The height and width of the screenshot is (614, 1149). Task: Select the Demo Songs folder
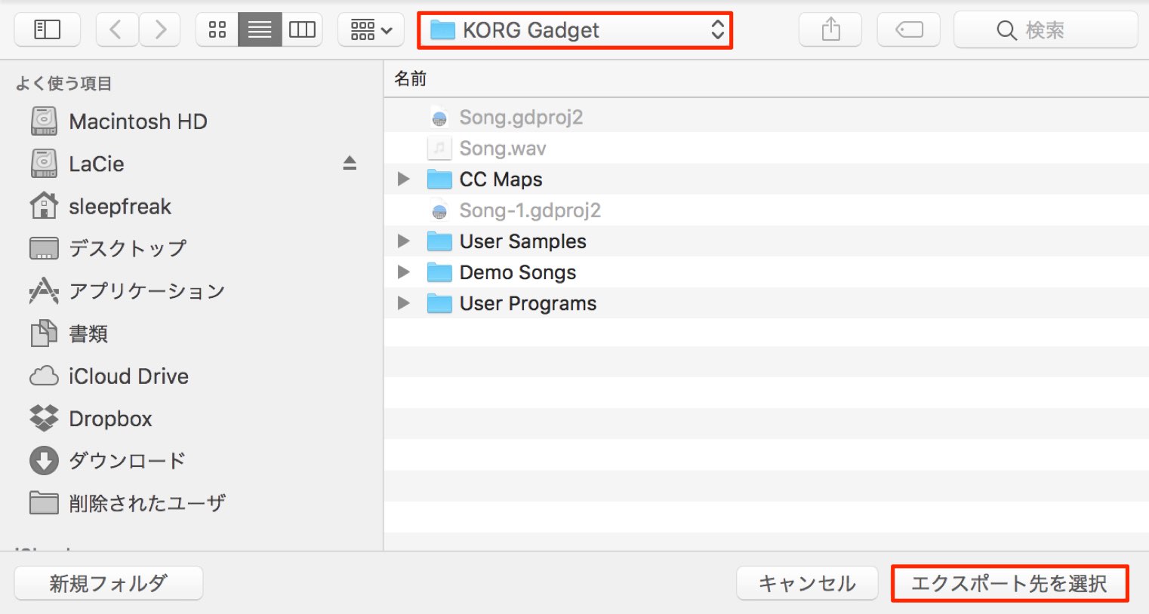[x=766, y=272]
